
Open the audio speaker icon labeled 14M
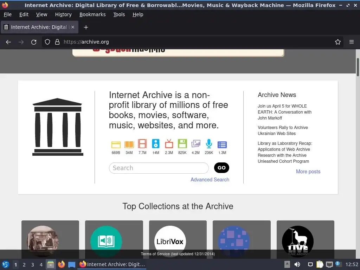pyautogui.click(x=156, y=144)
